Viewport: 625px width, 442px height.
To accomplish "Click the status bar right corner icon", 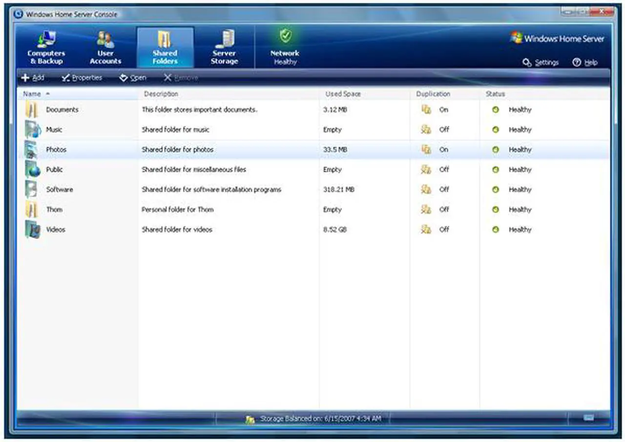I will (589, 418).
